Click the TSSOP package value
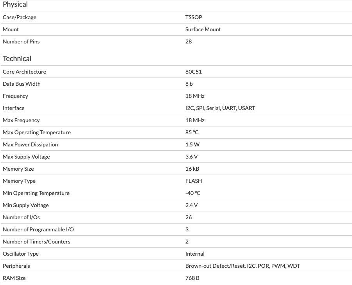Screen dimensions: 352x285 [x=194, y=17]
